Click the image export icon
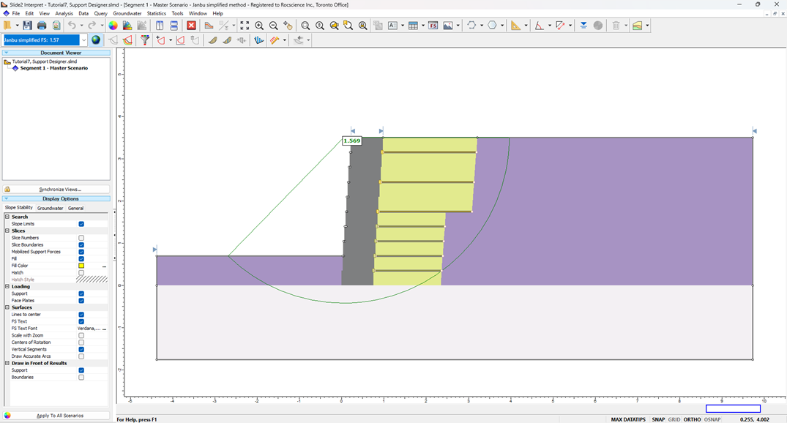Image resolution: width=787 pixels, height=423 pixels. (448, 26)
